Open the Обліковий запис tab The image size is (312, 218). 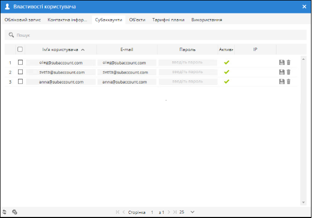tap(23, 20)
